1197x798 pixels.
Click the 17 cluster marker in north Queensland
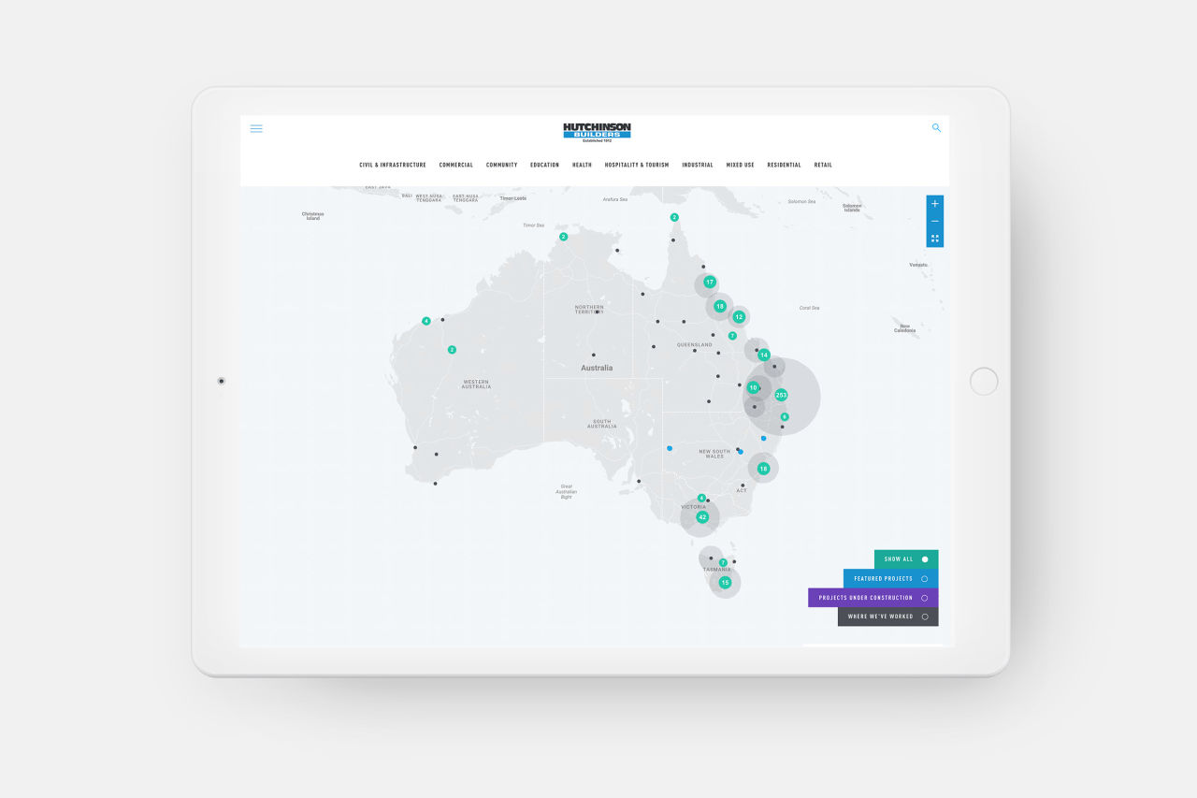click(x=710, y=283)
